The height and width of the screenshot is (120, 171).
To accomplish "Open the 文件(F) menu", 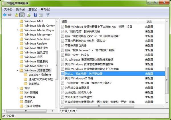I will coord(8,9).
